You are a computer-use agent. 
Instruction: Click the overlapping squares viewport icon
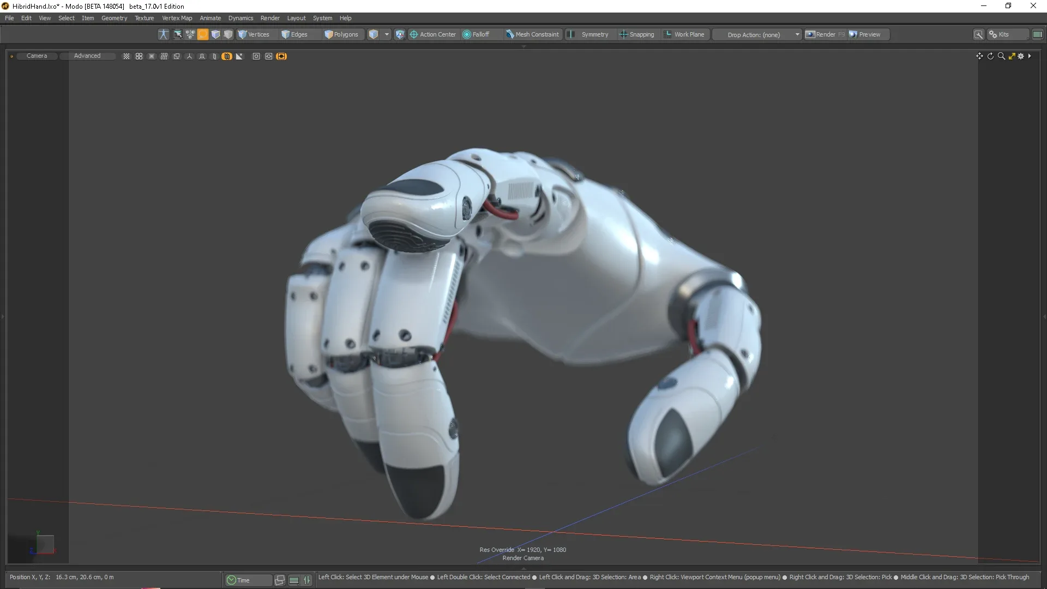point(177,56)
